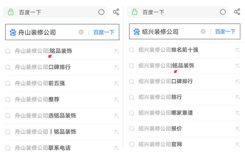Click fill arrow for 舟山装修公司前五强
The height and width of the screenshot is (162, 245).
[117, 84]
